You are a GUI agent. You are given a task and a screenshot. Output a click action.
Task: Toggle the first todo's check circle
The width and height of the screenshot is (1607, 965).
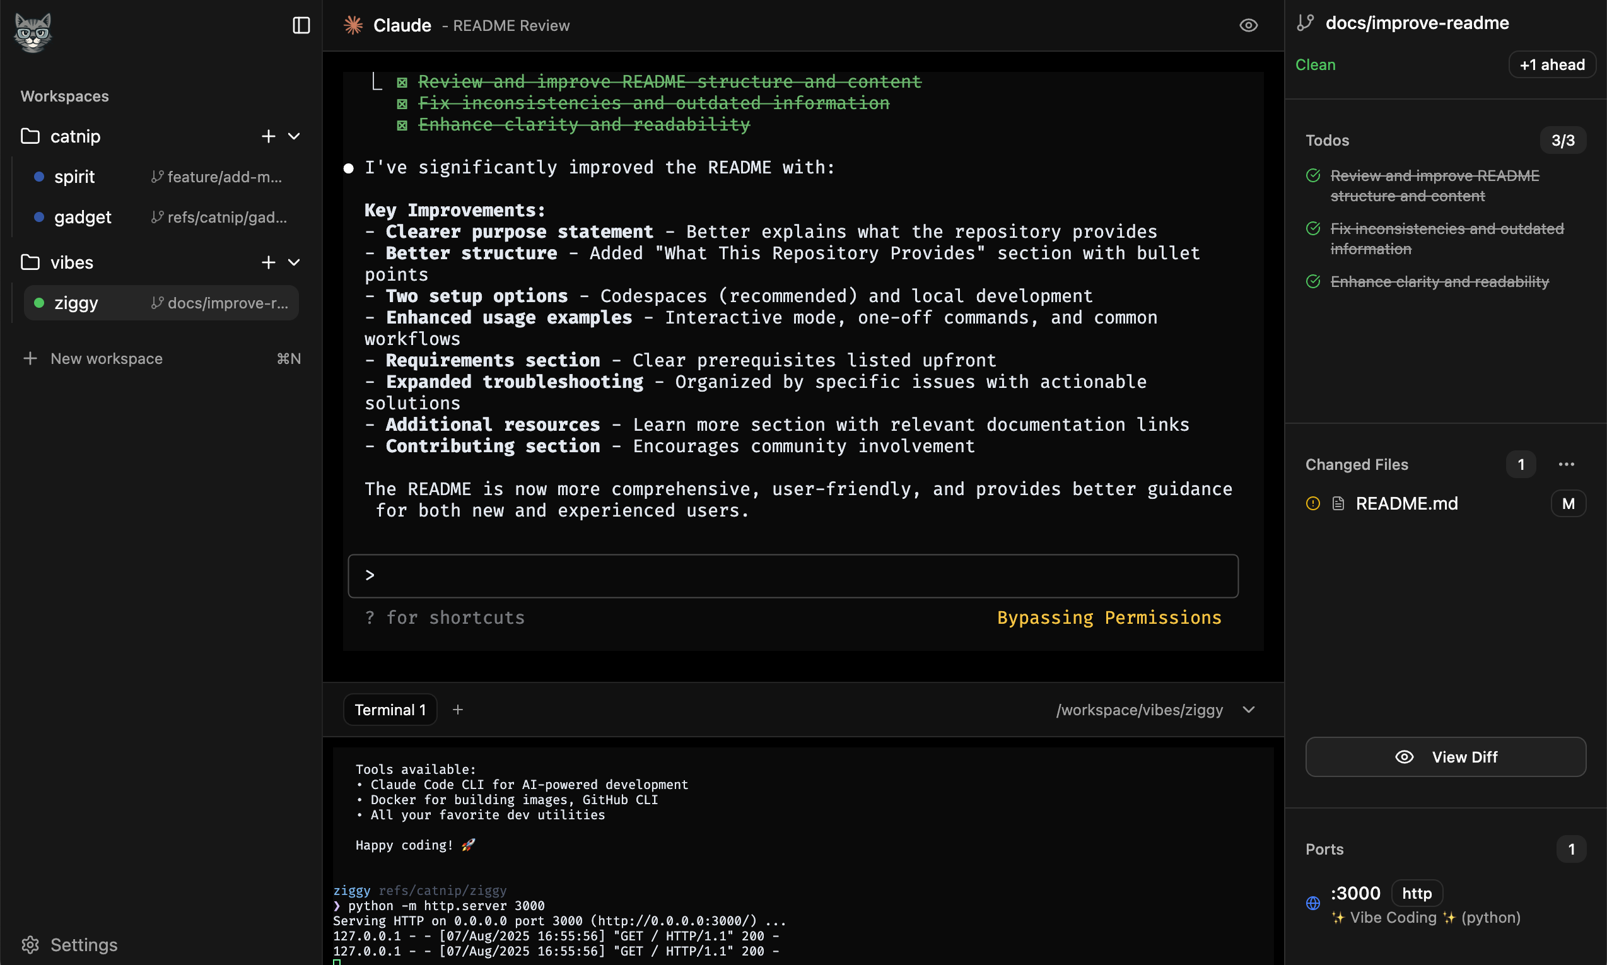pos(1312,175)
